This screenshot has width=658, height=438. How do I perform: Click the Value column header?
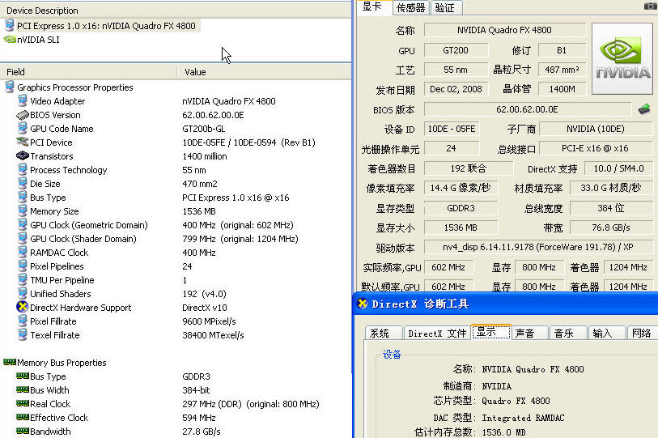click(265, 72)
